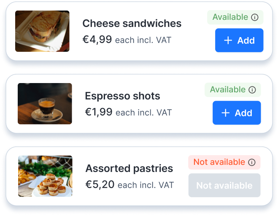This screenshot has width=278, height=215.
Task: Click the €5,20 price
Action: (x=100, y=185)
